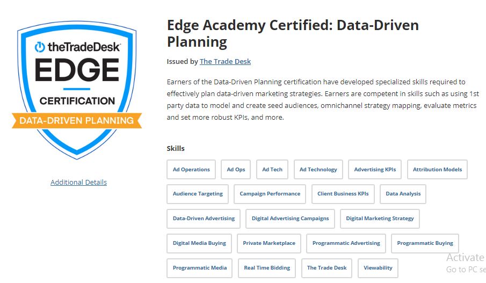Screen dimensions: 486x283
Task: Click the Edge Certification badge image
Action: (77, 90)
